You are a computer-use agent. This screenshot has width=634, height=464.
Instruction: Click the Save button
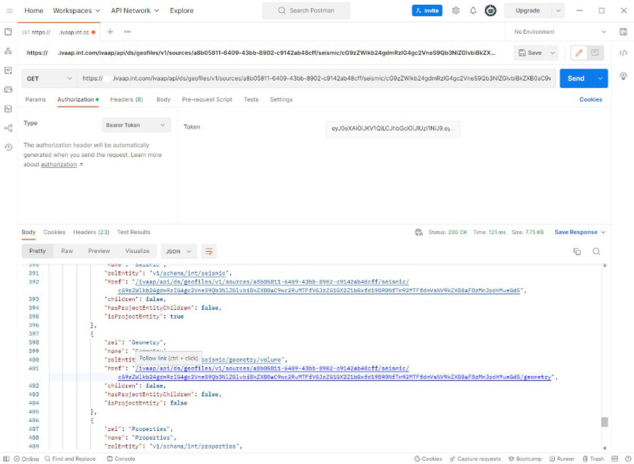click(530, 53)
